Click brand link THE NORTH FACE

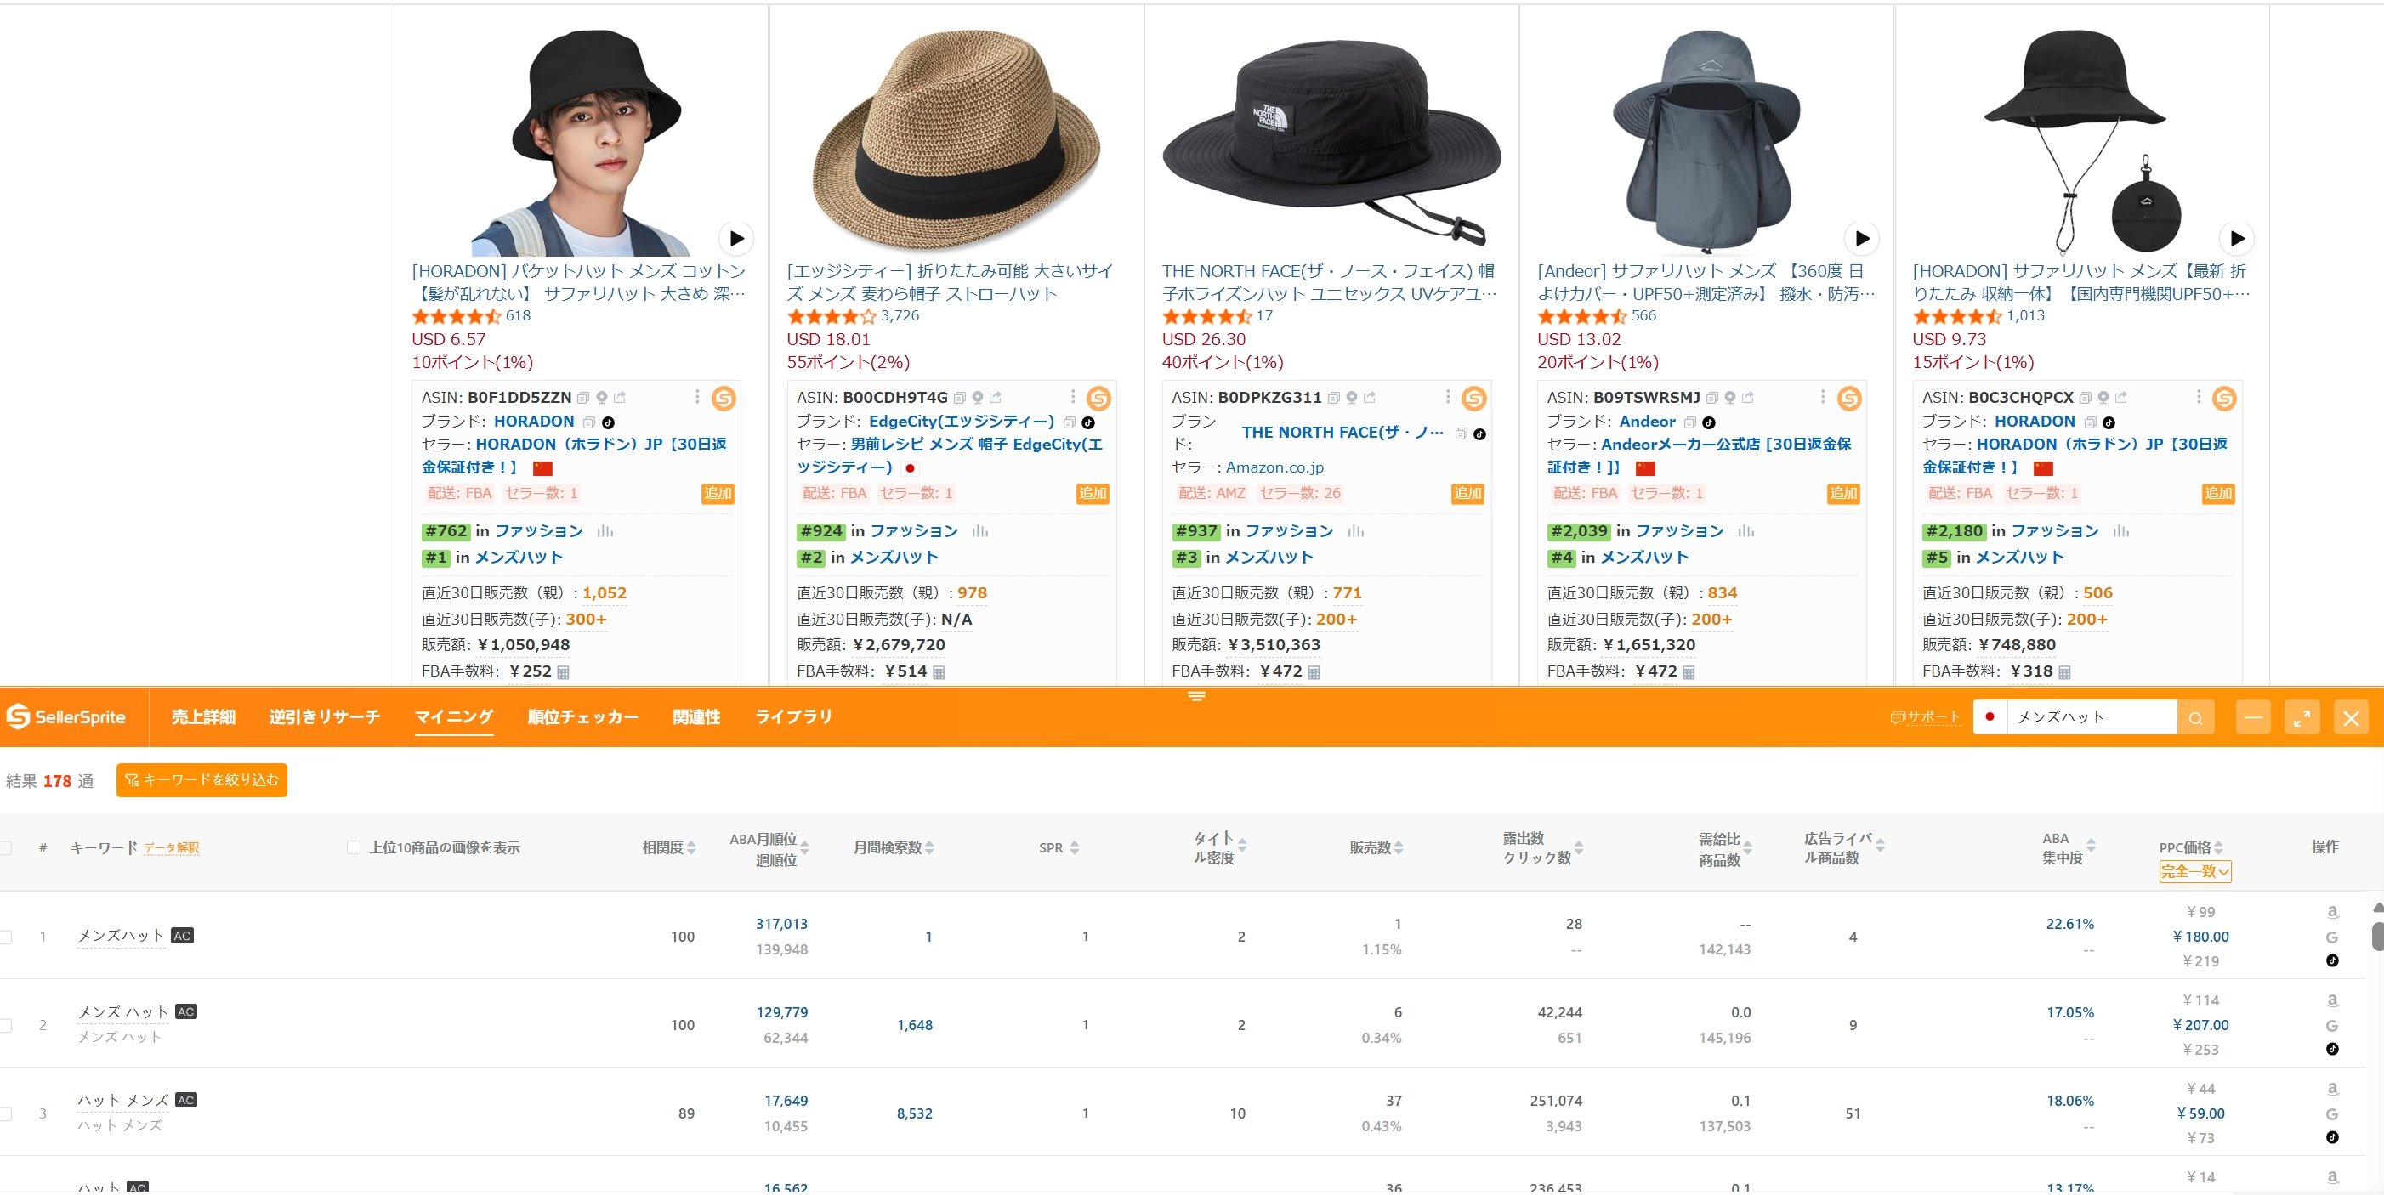click(x=1342, y=433)
